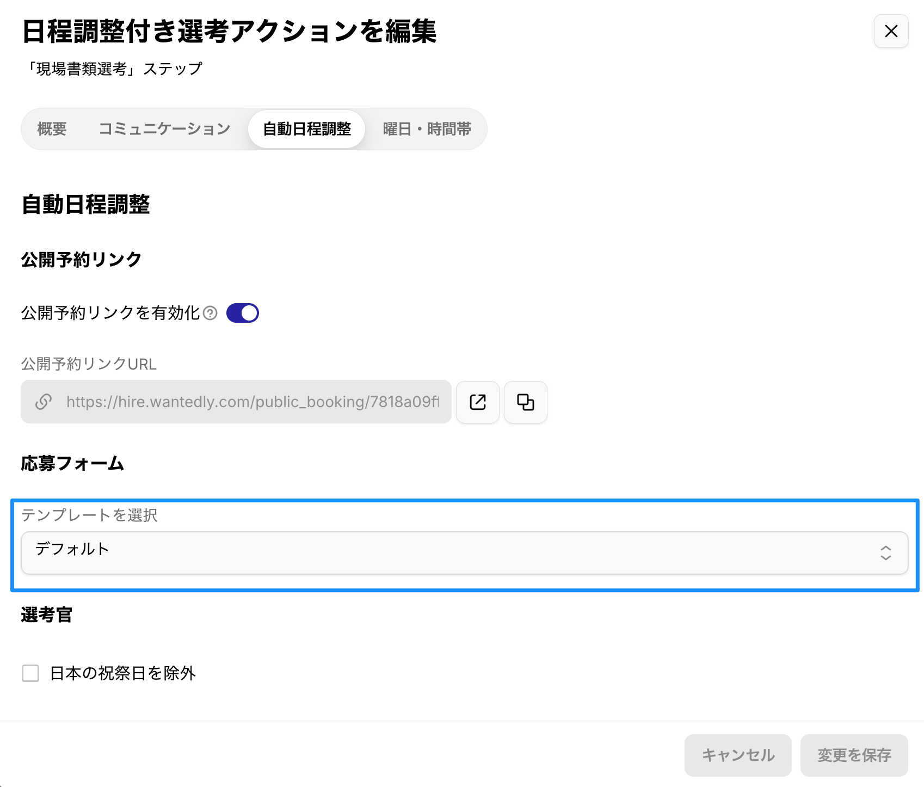
Task: Click the up-down chevron in template selector
Action: tap(885, 553)
